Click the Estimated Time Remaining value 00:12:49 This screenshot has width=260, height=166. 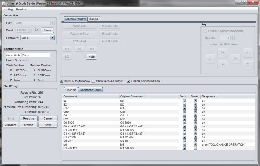pos(44,107)
